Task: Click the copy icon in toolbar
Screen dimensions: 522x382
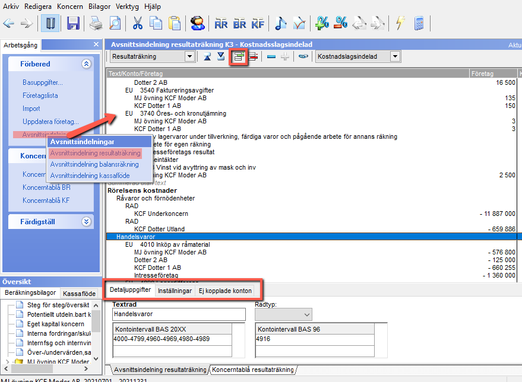Action: tap(156, 24)
